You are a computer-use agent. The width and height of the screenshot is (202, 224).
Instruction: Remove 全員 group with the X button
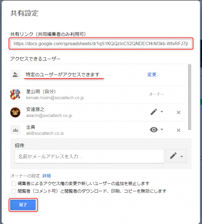(179, 130)
